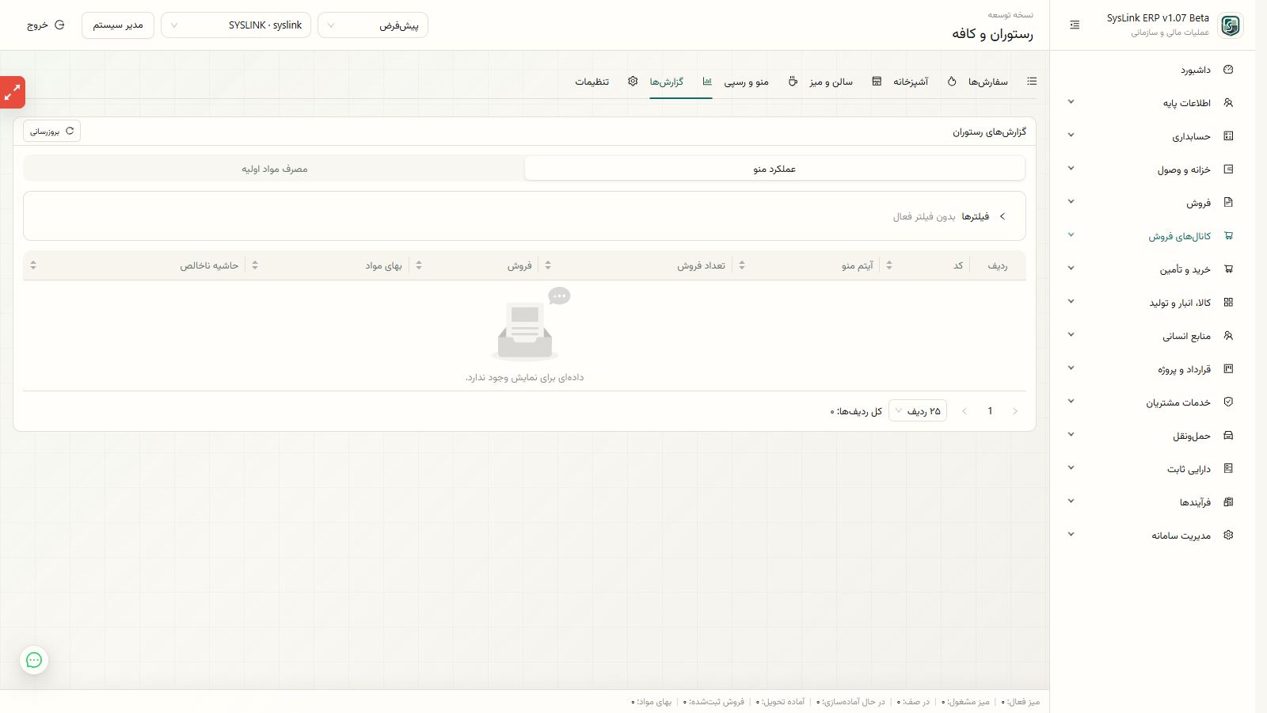Sort by فروش column arrows
This screenshot has width=1267, height=713.
click(x=419, y=265)
